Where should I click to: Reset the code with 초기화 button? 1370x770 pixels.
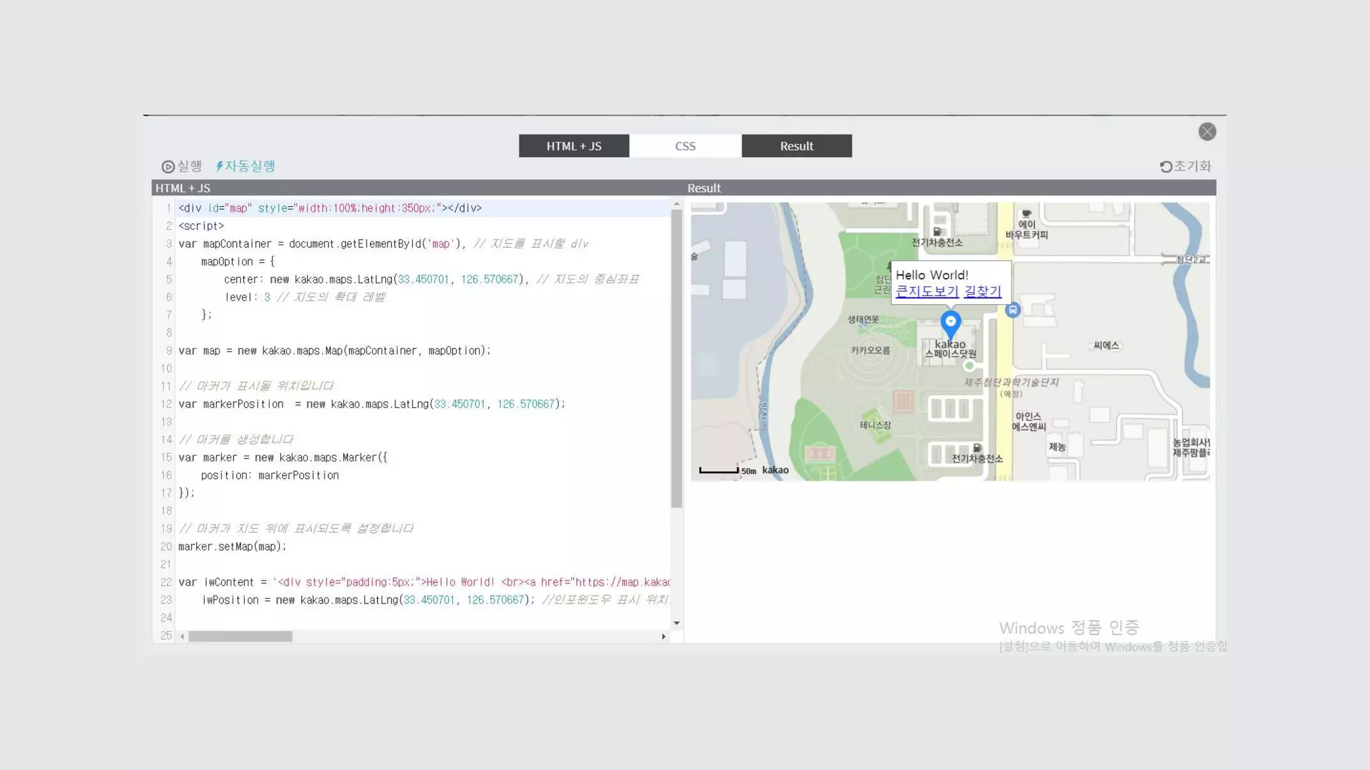pos(1185,166)
